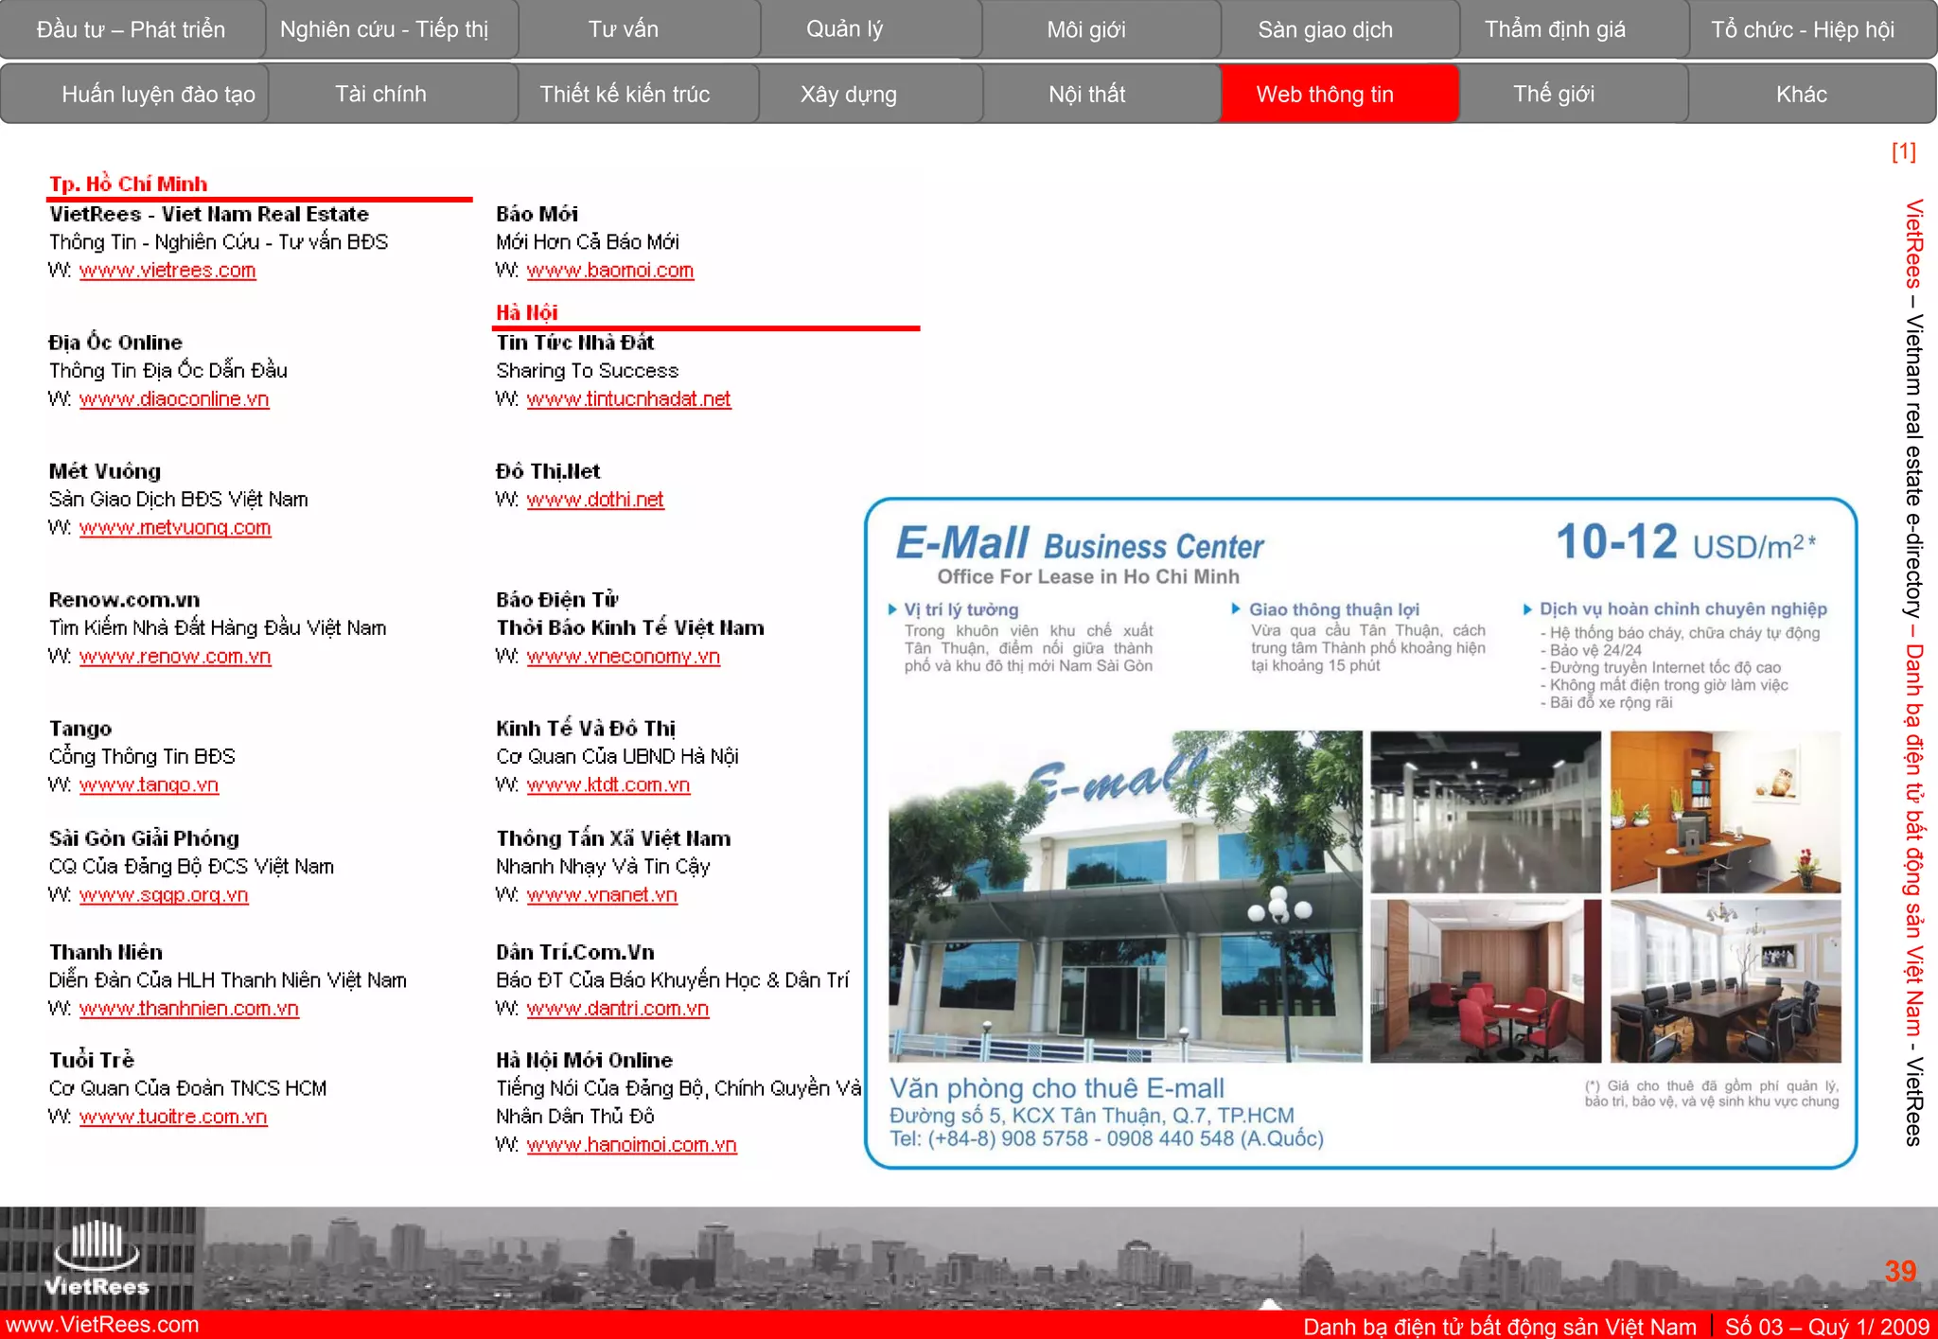
Task: Click the E-mall building exterior photo
Action: click(1125, 896)
